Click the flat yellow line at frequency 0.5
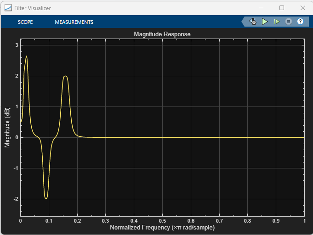Screen dimensions: 313x235 pyautogui.click(x=163, y=137)
